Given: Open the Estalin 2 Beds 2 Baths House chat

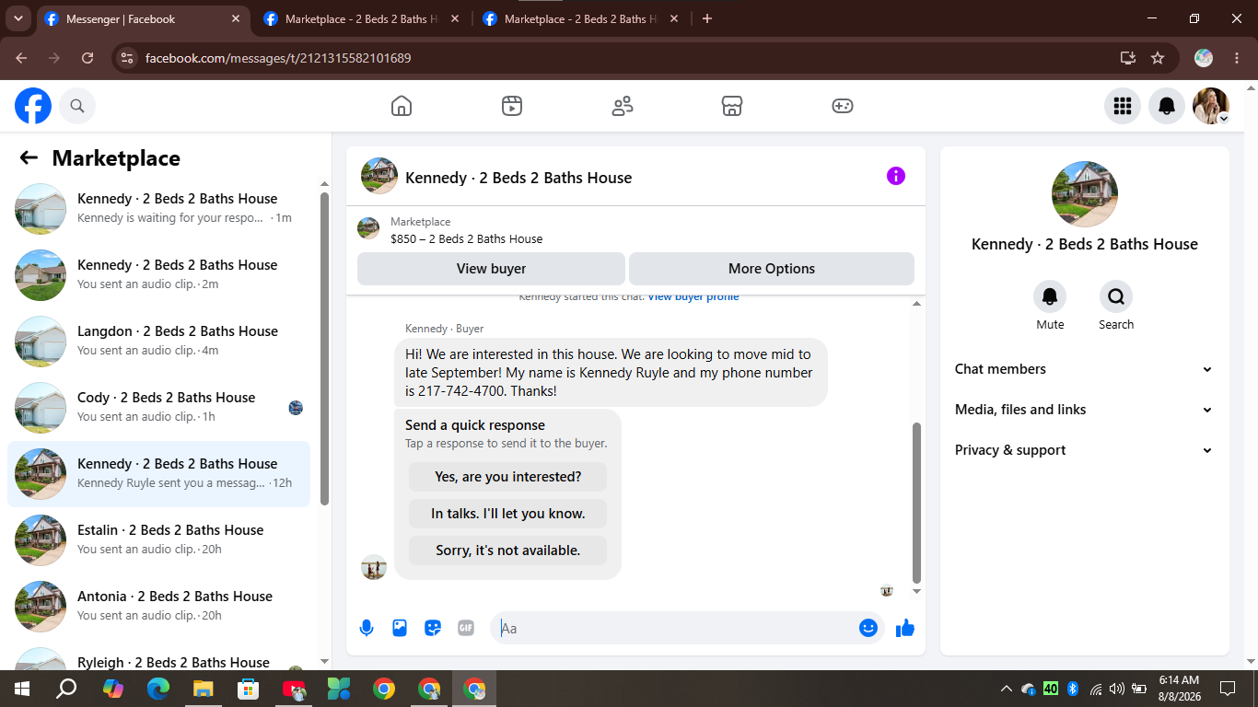Looking at the screenshot, I should pyautogui.click(x=158, y=540).
